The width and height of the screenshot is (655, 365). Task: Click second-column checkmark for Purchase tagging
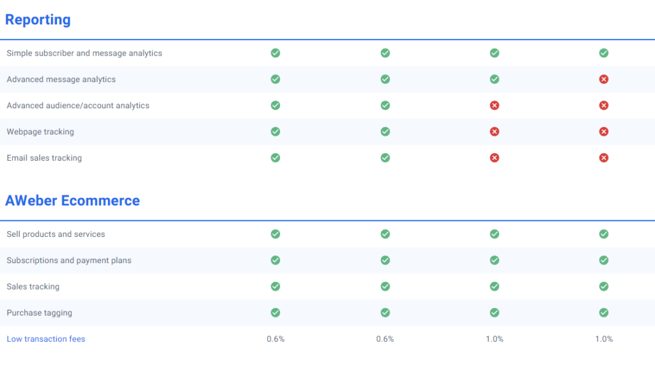click(x=385, y=312)
